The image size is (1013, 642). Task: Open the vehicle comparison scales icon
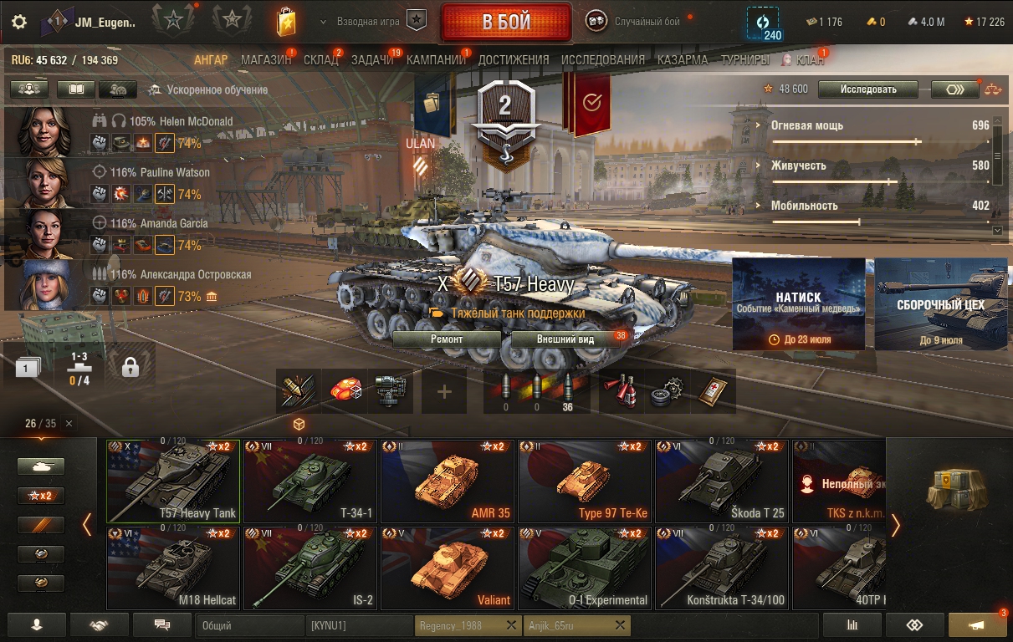click(x=992, y=89)
